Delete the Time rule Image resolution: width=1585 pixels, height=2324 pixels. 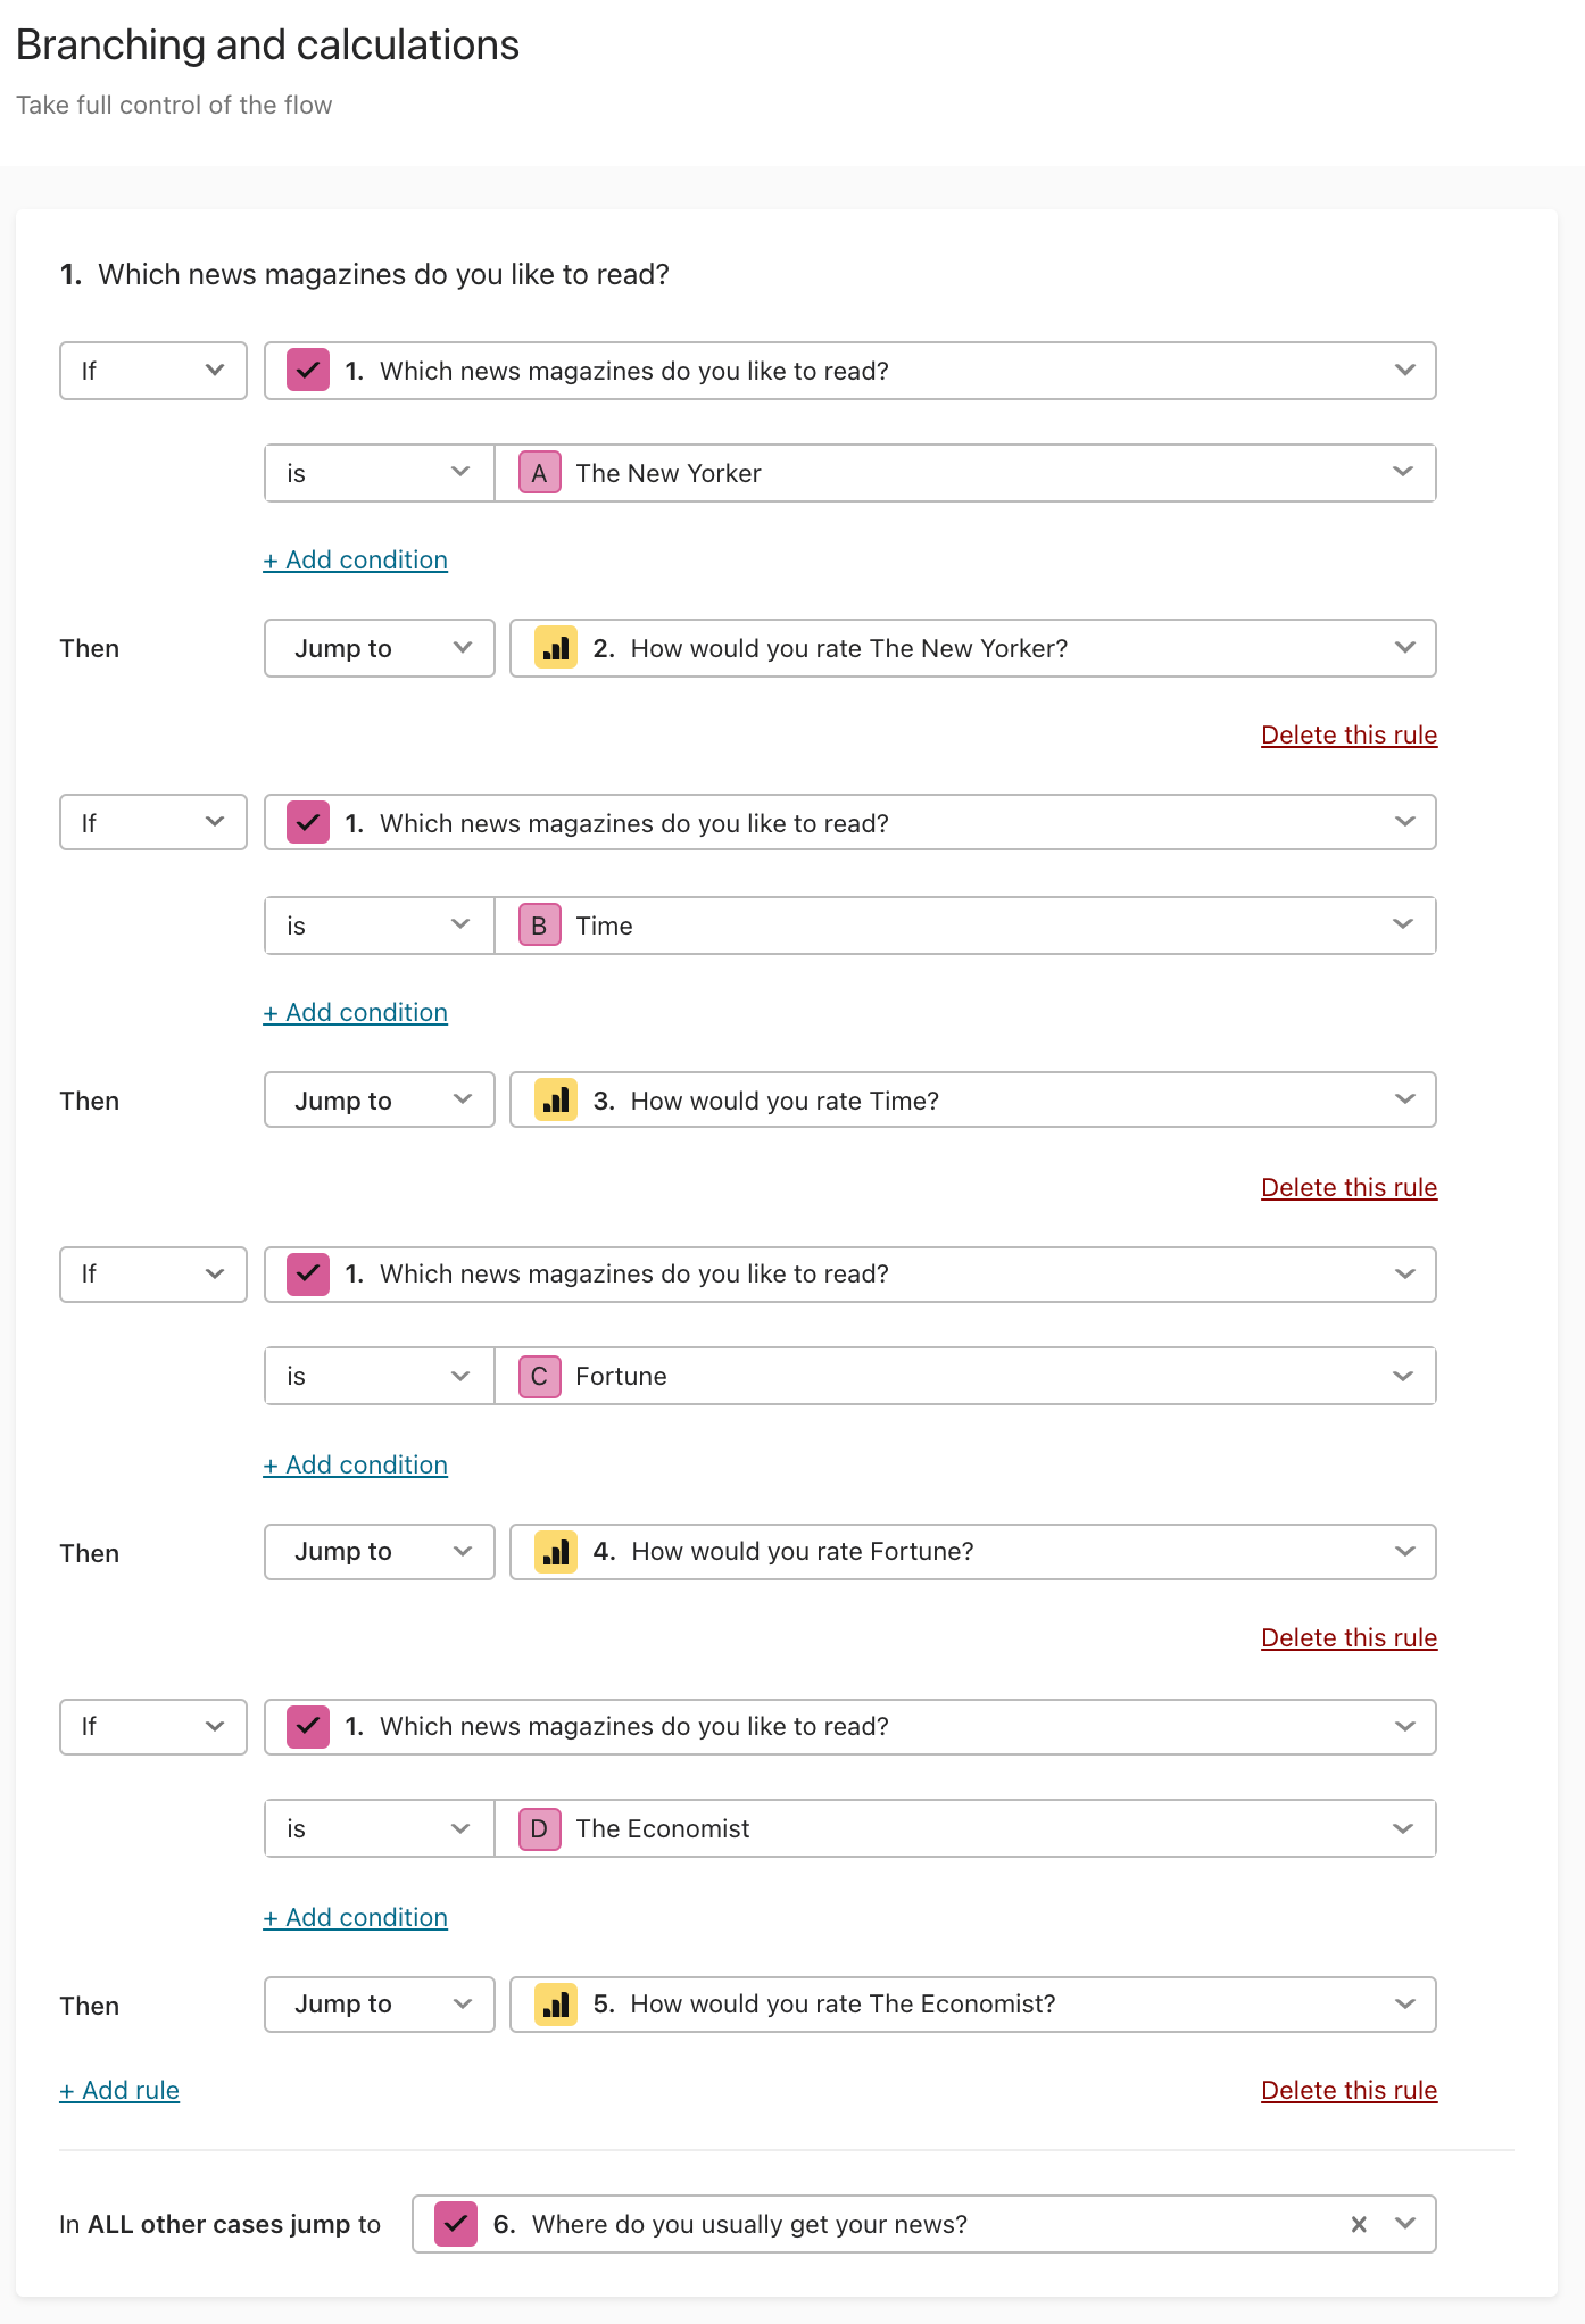click(x=1348, y=1186)
